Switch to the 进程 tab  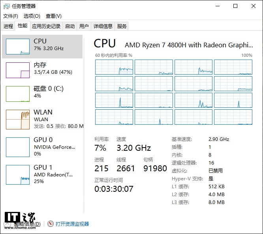8,26
